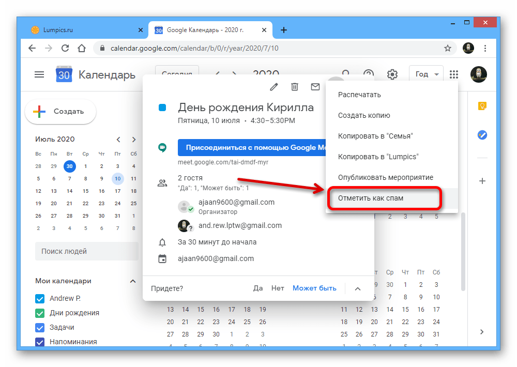Toggle the Andrew P. calendar checkbox
This screenshot has height=367, width=517.
click(x=40, y=299)
